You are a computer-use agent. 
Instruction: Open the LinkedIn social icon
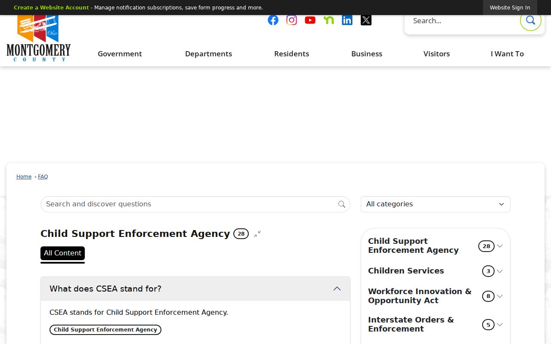pos(347,20)
